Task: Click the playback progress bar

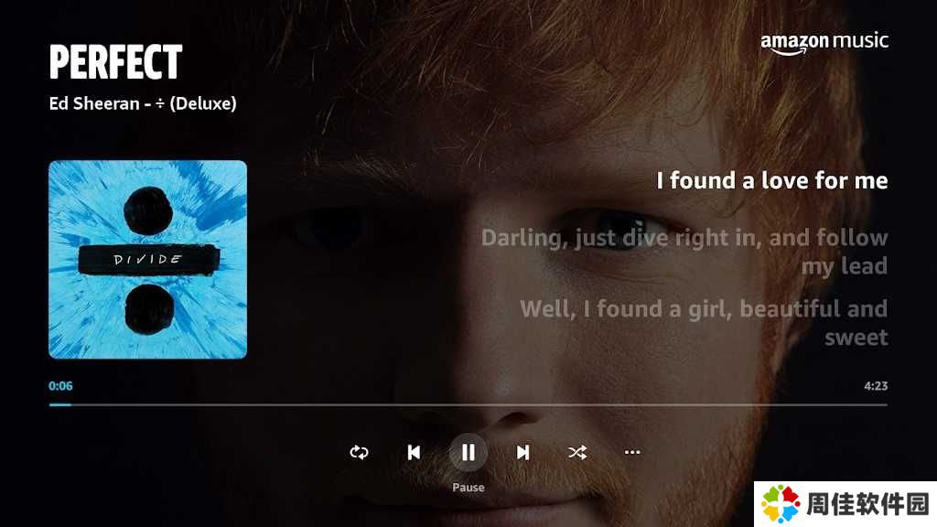Action: (x=468, y=404)
